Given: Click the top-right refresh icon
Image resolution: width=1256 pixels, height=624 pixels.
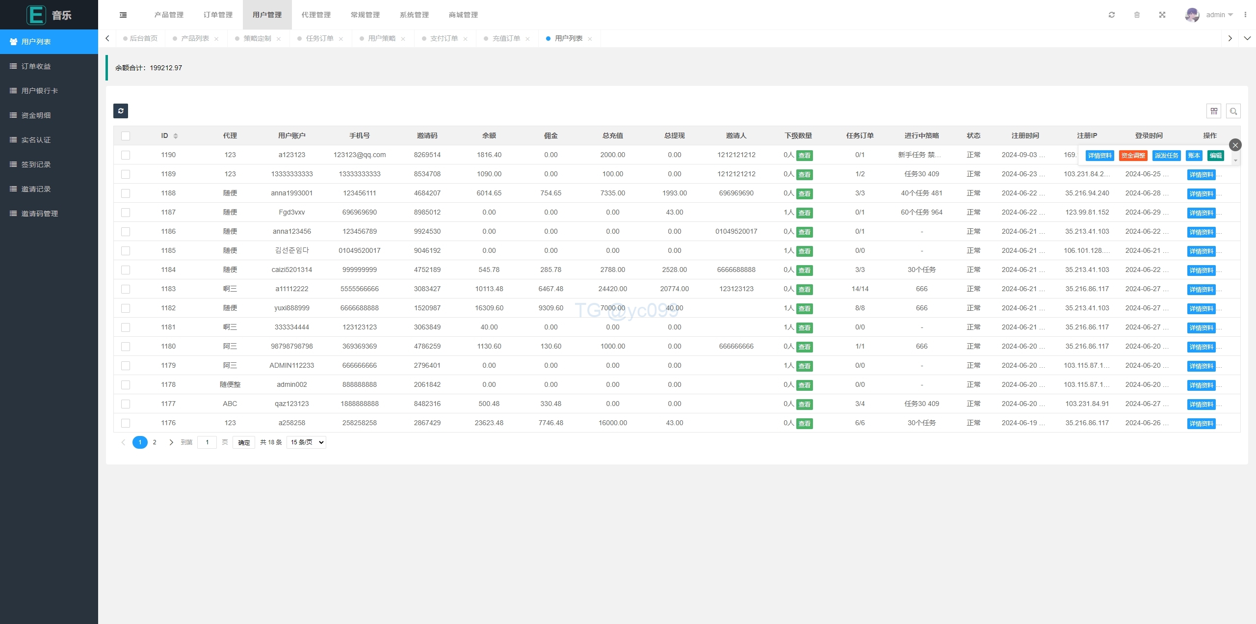Looking at the screenshot, I should pos(1112,15).
